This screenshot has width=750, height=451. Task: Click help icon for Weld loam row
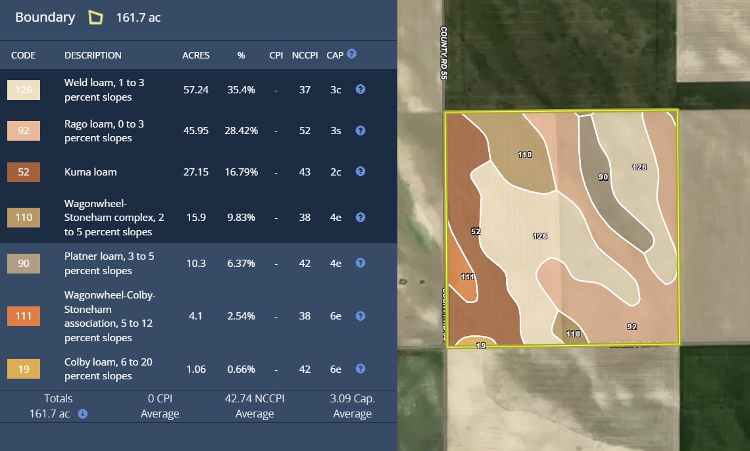click(x=361, y=89)
